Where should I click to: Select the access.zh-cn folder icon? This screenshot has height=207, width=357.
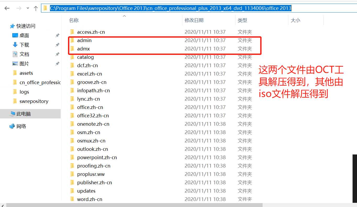[x=72, y=32]
